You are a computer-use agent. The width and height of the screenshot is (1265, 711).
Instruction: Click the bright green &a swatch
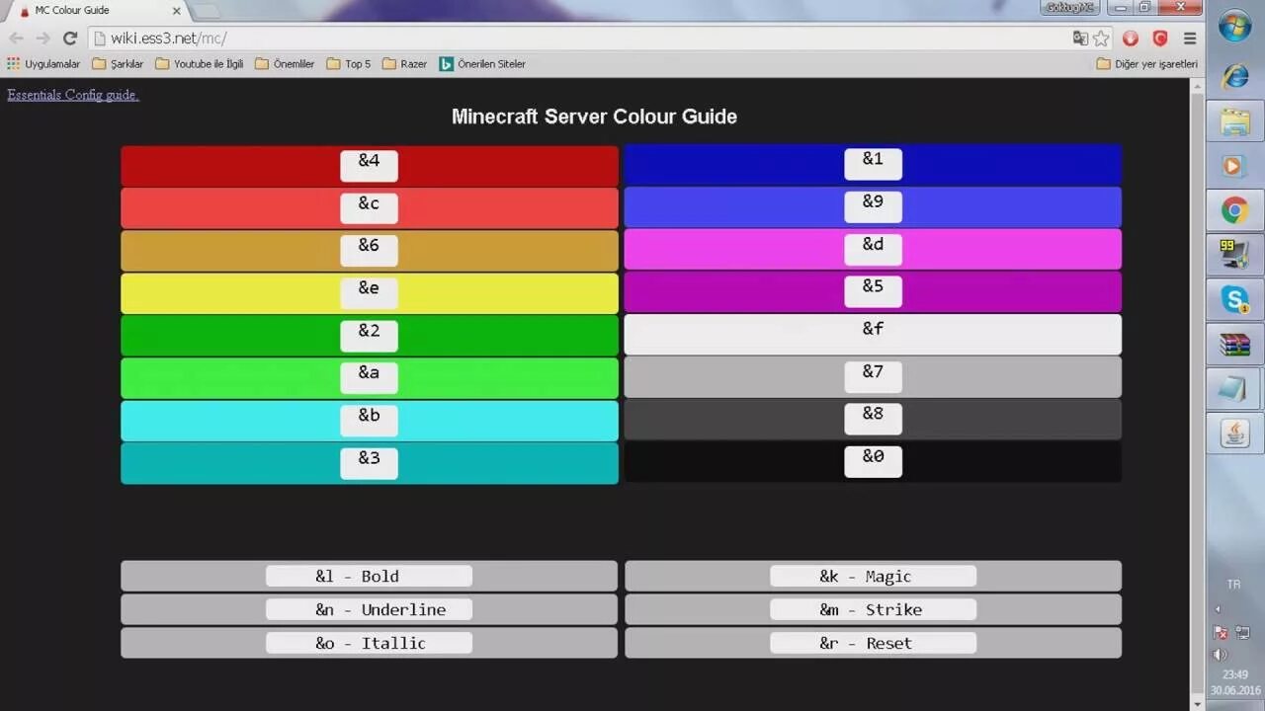coord(370,378)
